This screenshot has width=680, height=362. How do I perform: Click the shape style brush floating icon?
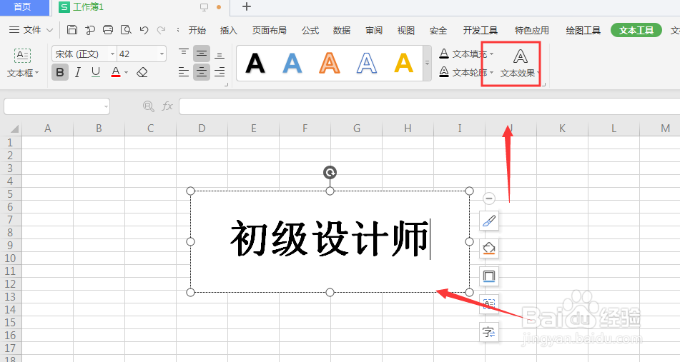tap(489, 221)
